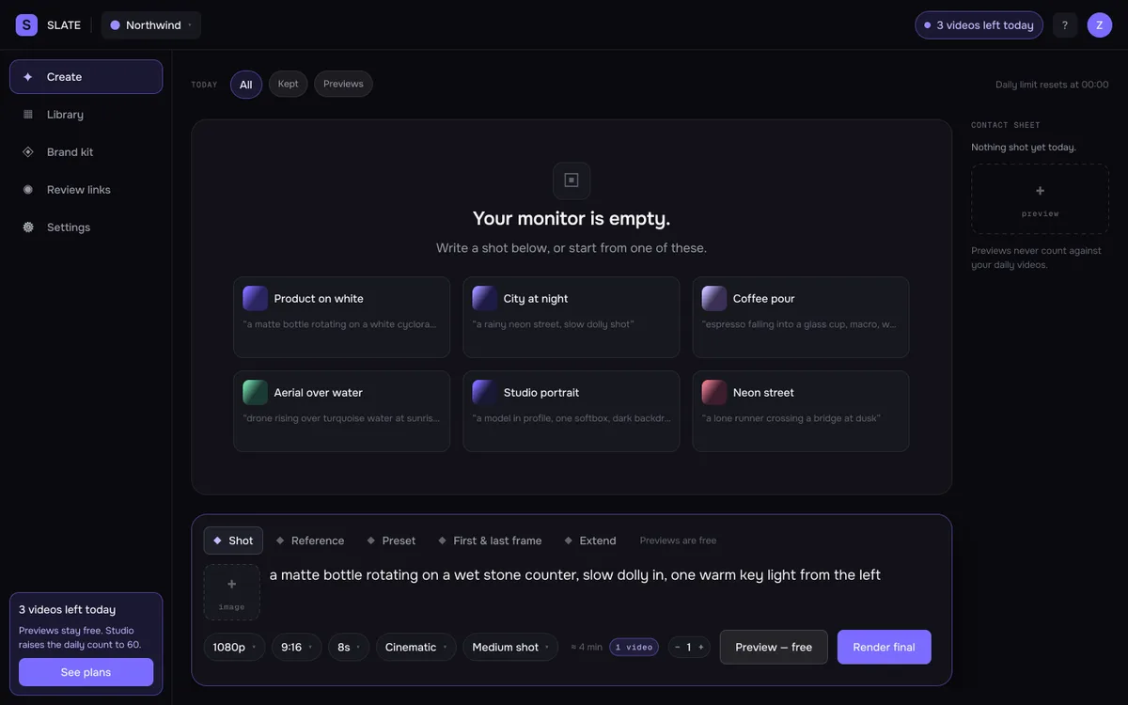Image resolution: width=1128 pixels, height=705 pixels.
Task: Choose the City at night starter card
Action: point(572,317)
